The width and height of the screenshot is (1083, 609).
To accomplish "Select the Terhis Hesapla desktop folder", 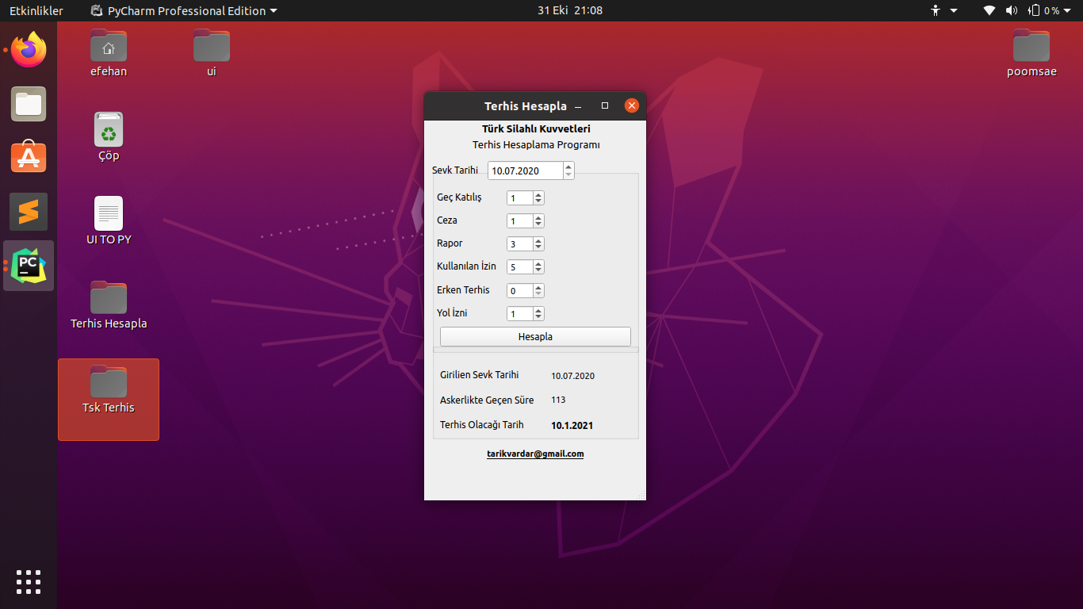I will [x=109, y=305].
